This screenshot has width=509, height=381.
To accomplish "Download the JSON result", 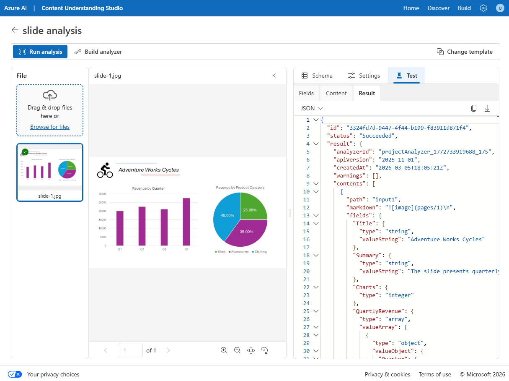I will click(487, 108).
